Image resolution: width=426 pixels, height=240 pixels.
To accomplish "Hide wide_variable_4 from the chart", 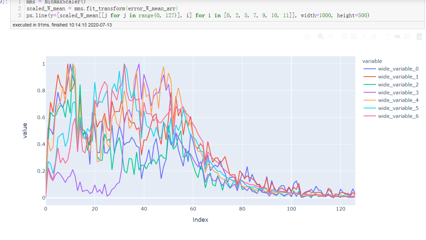I will pos(398,100).
